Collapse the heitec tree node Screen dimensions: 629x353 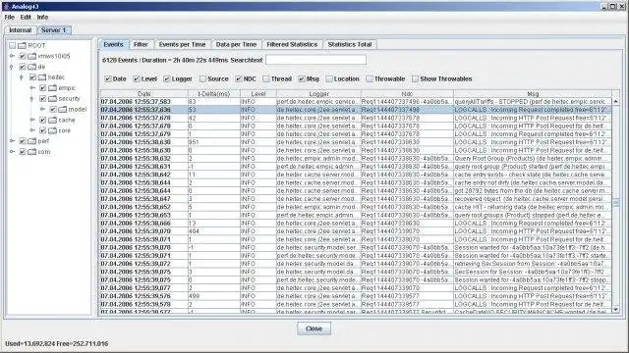tap(22, 77)
